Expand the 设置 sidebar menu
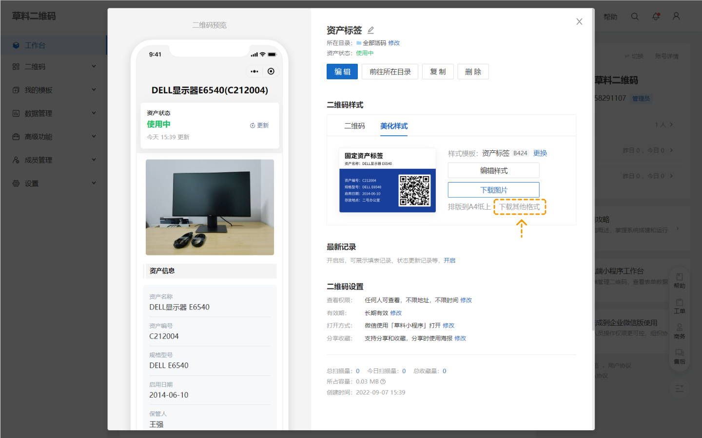 pyautogui.click(x=54, y=183)
